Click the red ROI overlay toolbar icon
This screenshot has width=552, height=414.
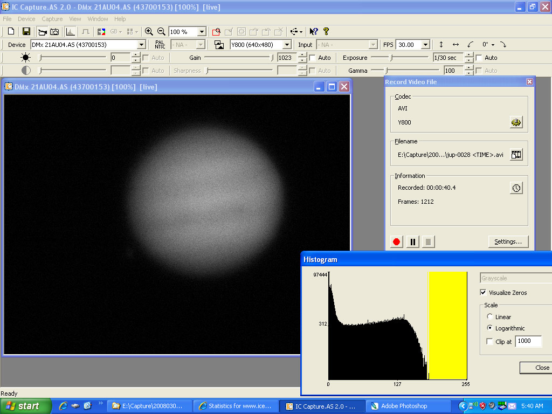216,32
